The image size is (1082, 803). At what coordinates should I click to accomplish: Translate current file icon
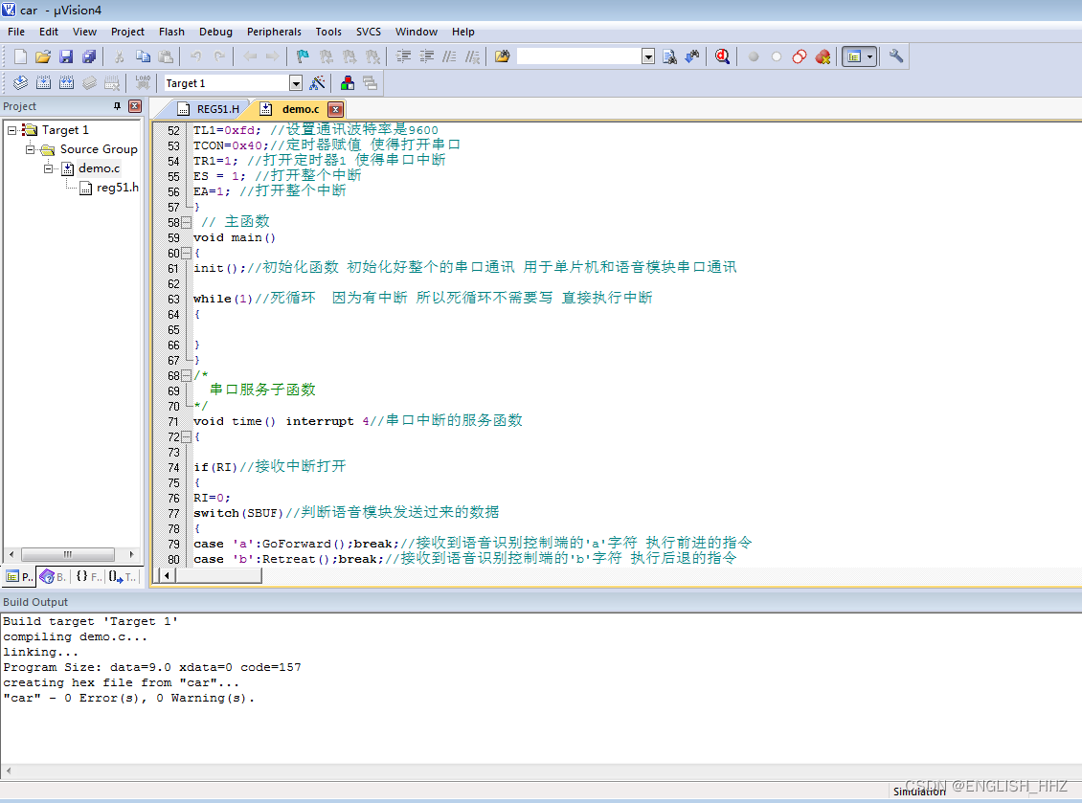[21, 82]
